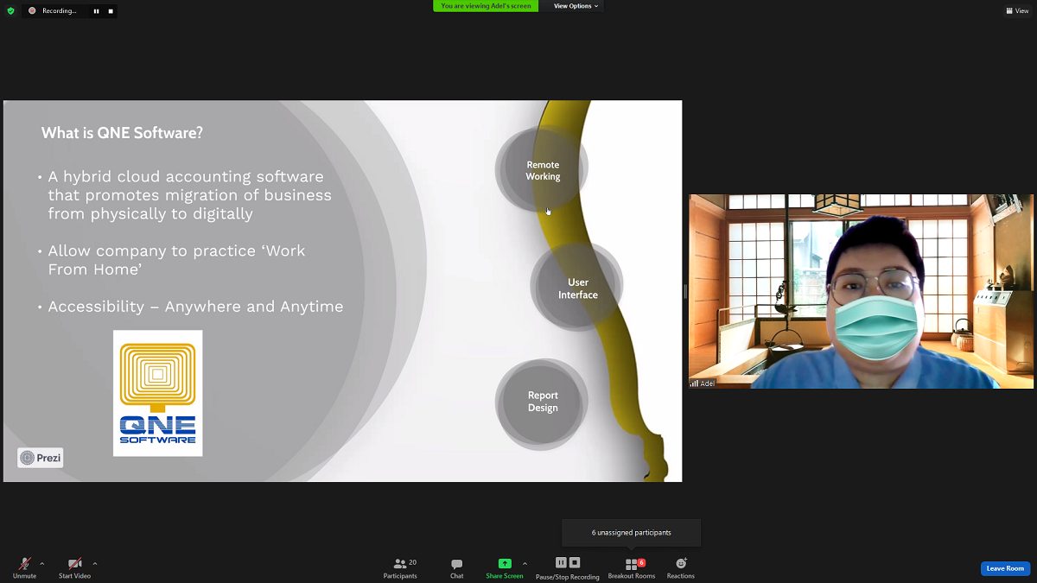Open the Chat panel
The image size is (1037, 583).
click(x=456, y=567)
